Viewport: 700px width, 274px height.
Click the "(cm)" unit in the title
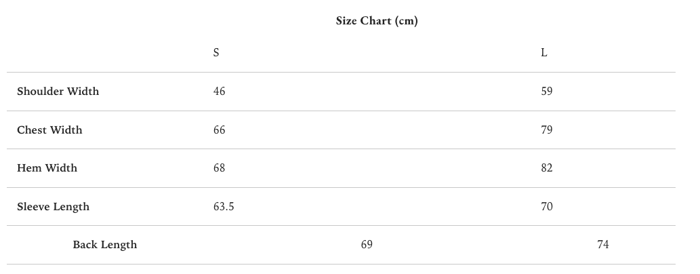coord(407,21)
